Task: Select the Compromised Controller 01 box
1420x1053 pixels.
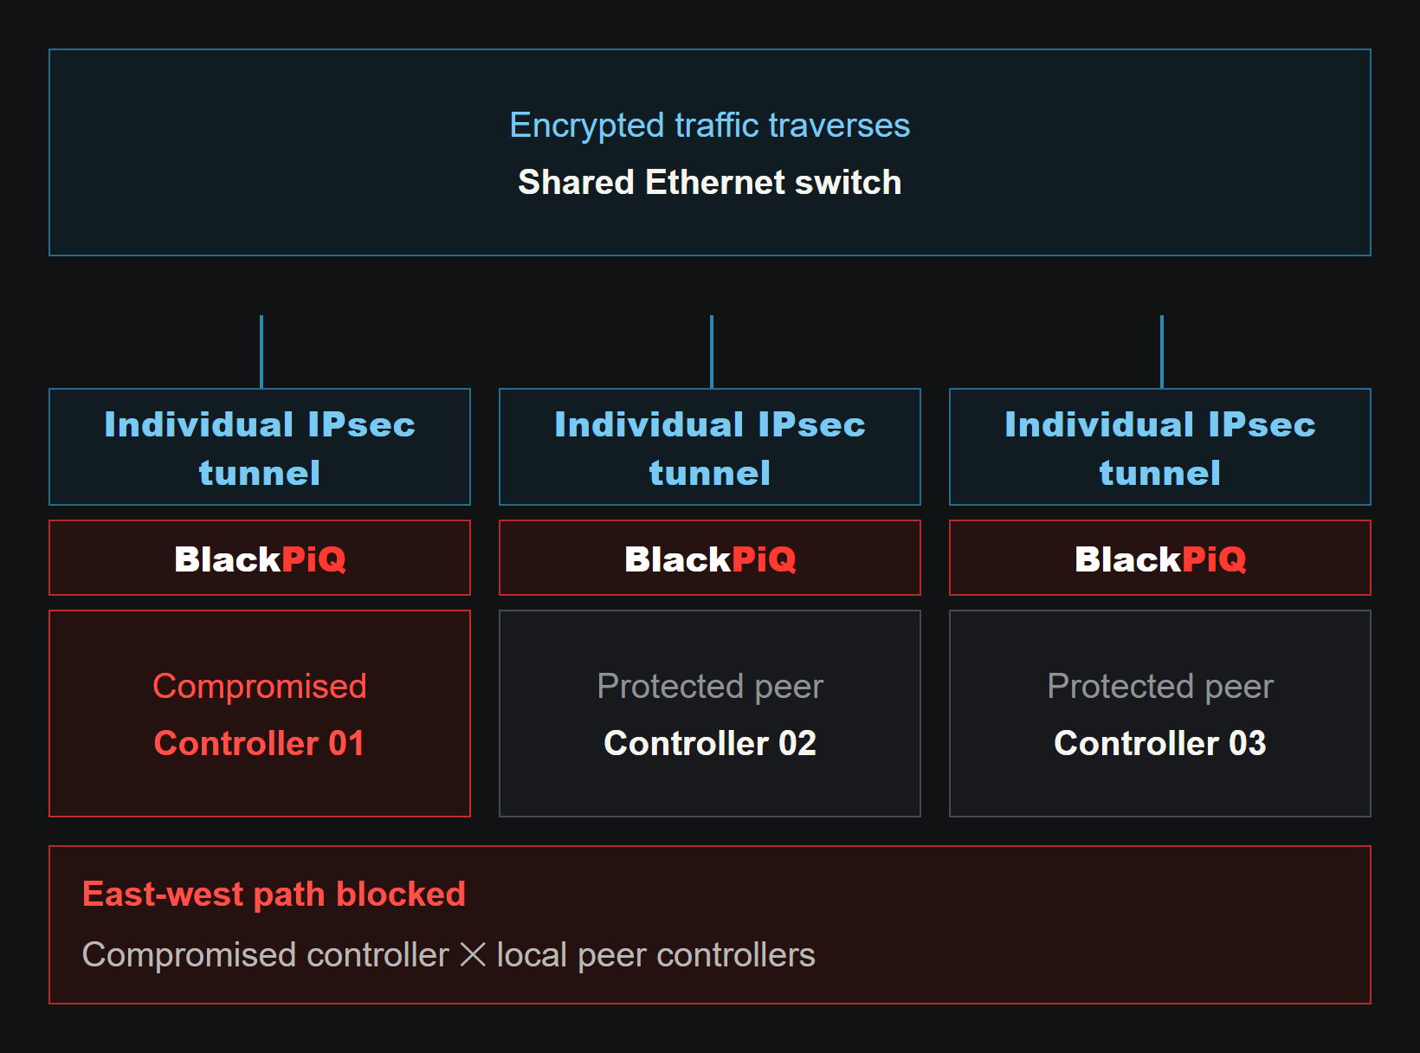Action: (260, 714)
